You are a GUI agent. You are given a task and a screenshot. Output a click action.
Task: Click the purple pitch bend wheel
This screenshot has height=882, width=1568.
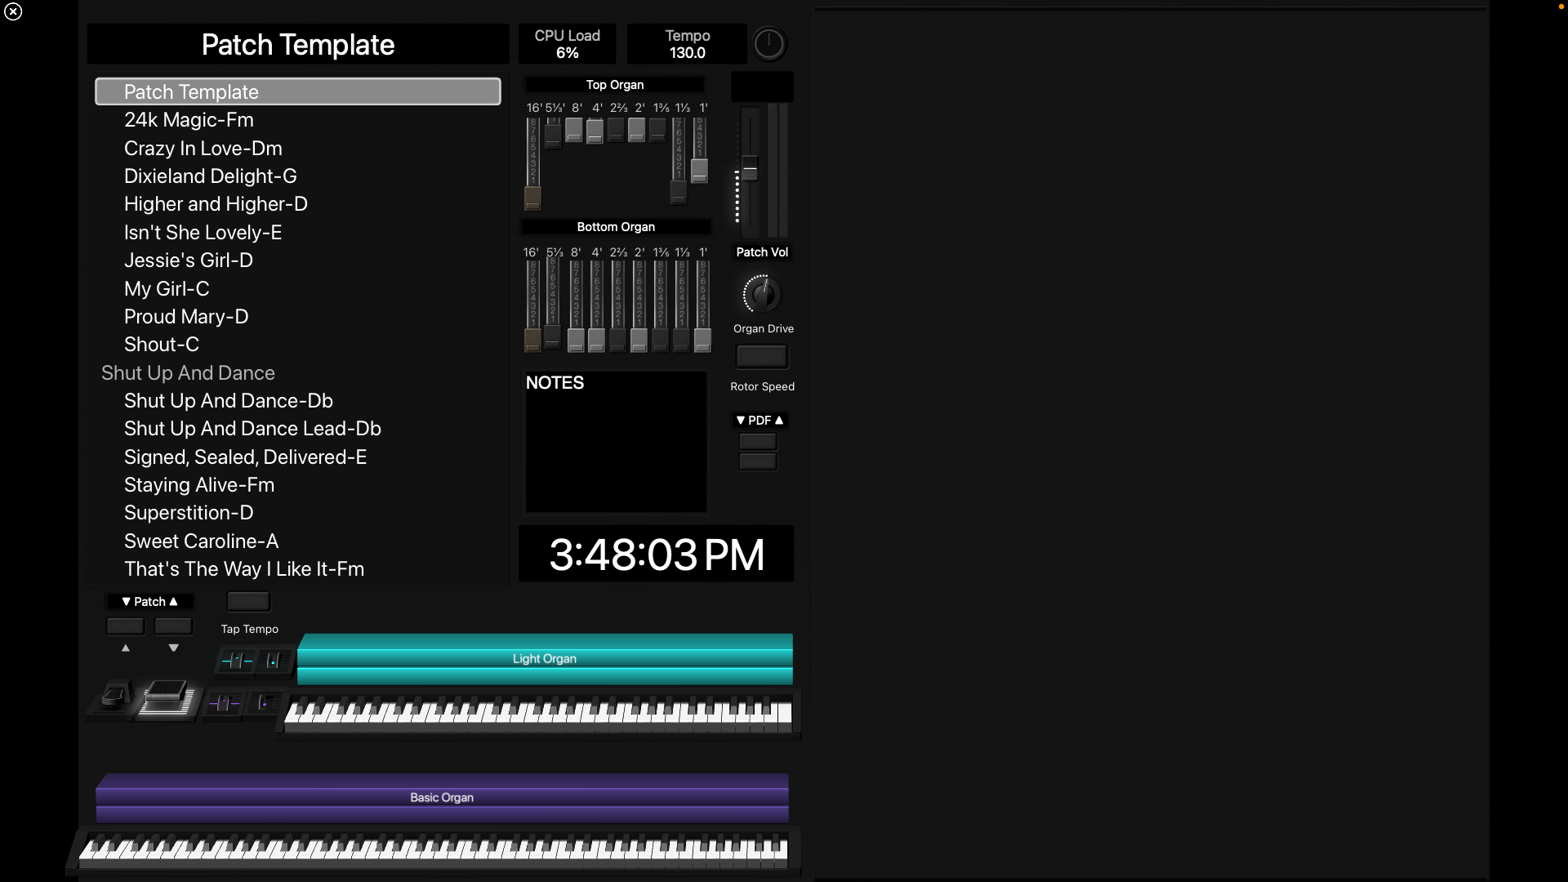[x=224, y=702]
